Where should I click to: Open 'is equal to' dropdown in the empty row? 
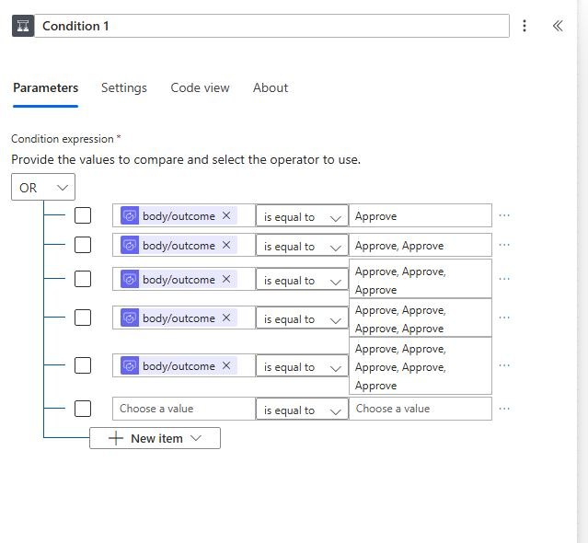(x=302, y=410)
